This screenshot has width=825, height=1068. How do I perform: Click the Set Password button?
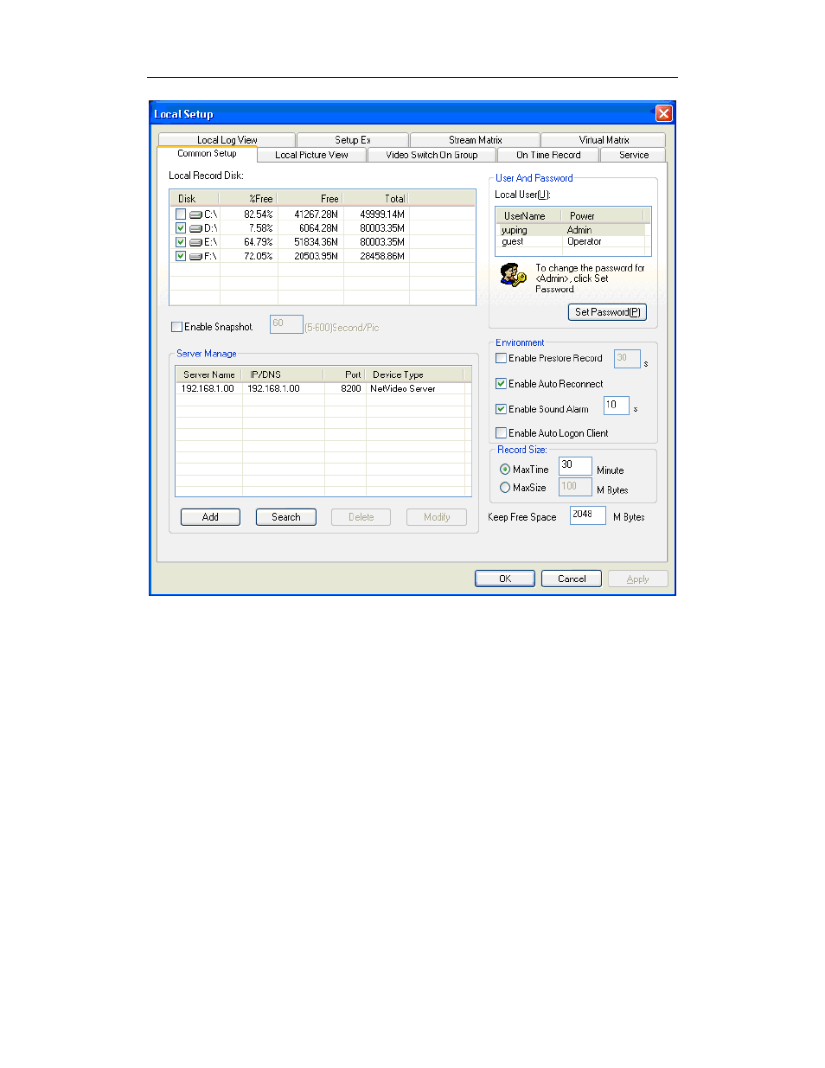coord(607,312)
